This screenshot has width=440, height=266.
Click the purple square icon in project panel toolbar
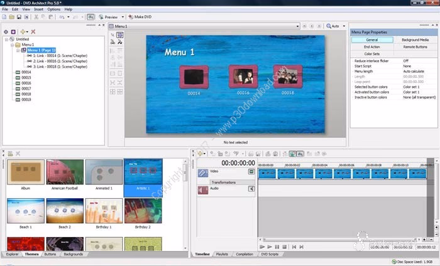[x=13, y=32]
